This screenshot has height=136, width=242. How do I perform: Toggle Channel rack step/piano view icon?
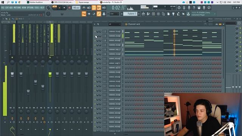[x=220, y=24]
